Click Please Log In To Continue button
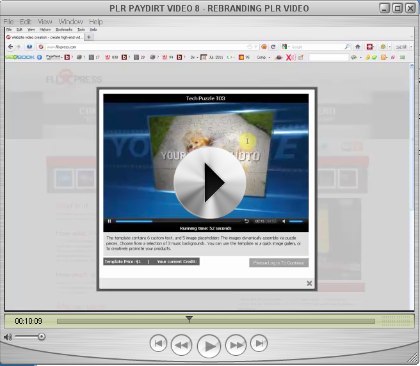The image size is (420, 366). (x=279, y=263)
